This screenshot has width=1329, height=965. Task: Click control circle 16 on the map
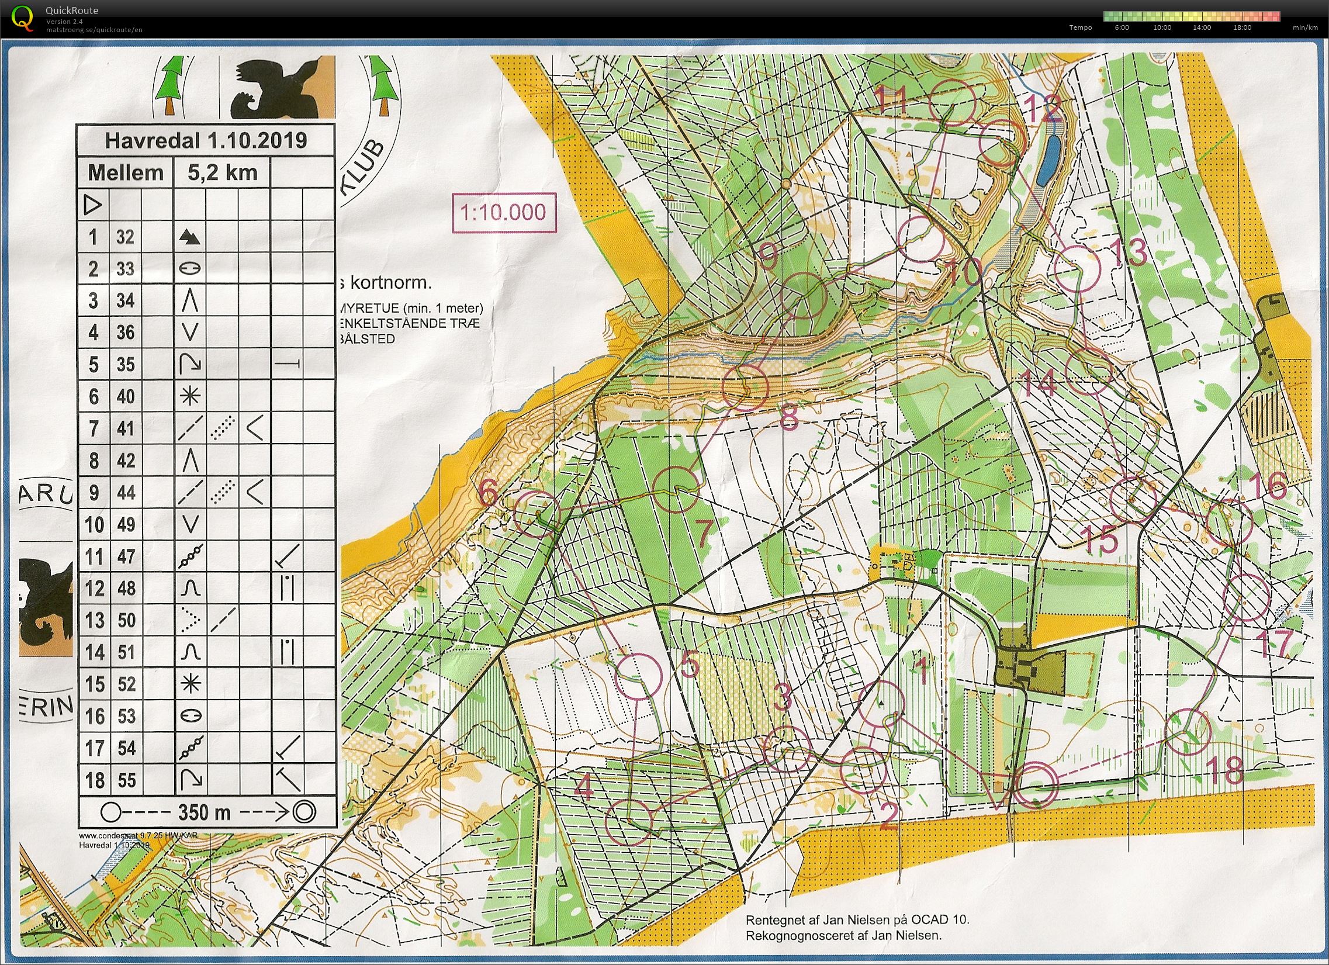point(1230,524)
